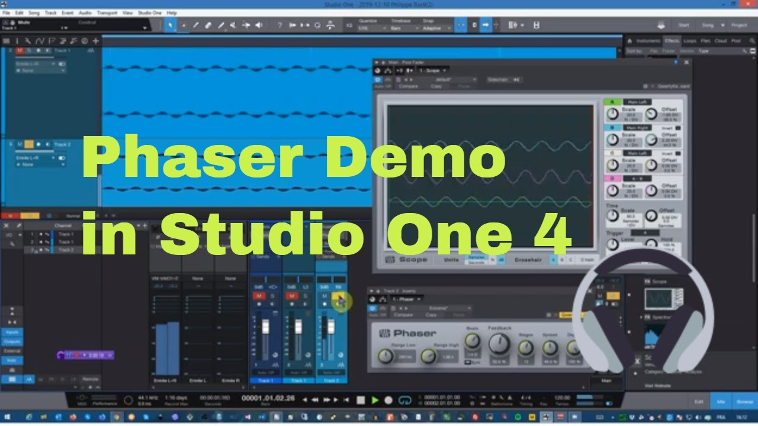Toggle Mute on Track 1 in arrangement
The image size is (758, 426).
click(20, 51)
